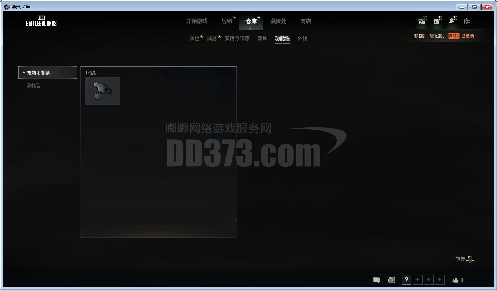Click the question mark player slot
Image resolution: width=497 pixels, height=290 pixels.
406,280
